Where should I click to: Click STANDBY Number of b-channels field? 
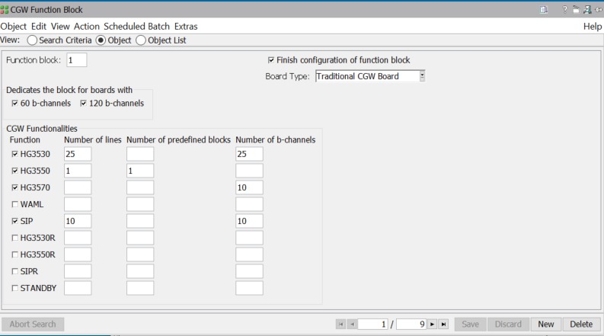[x=249, y=288]
